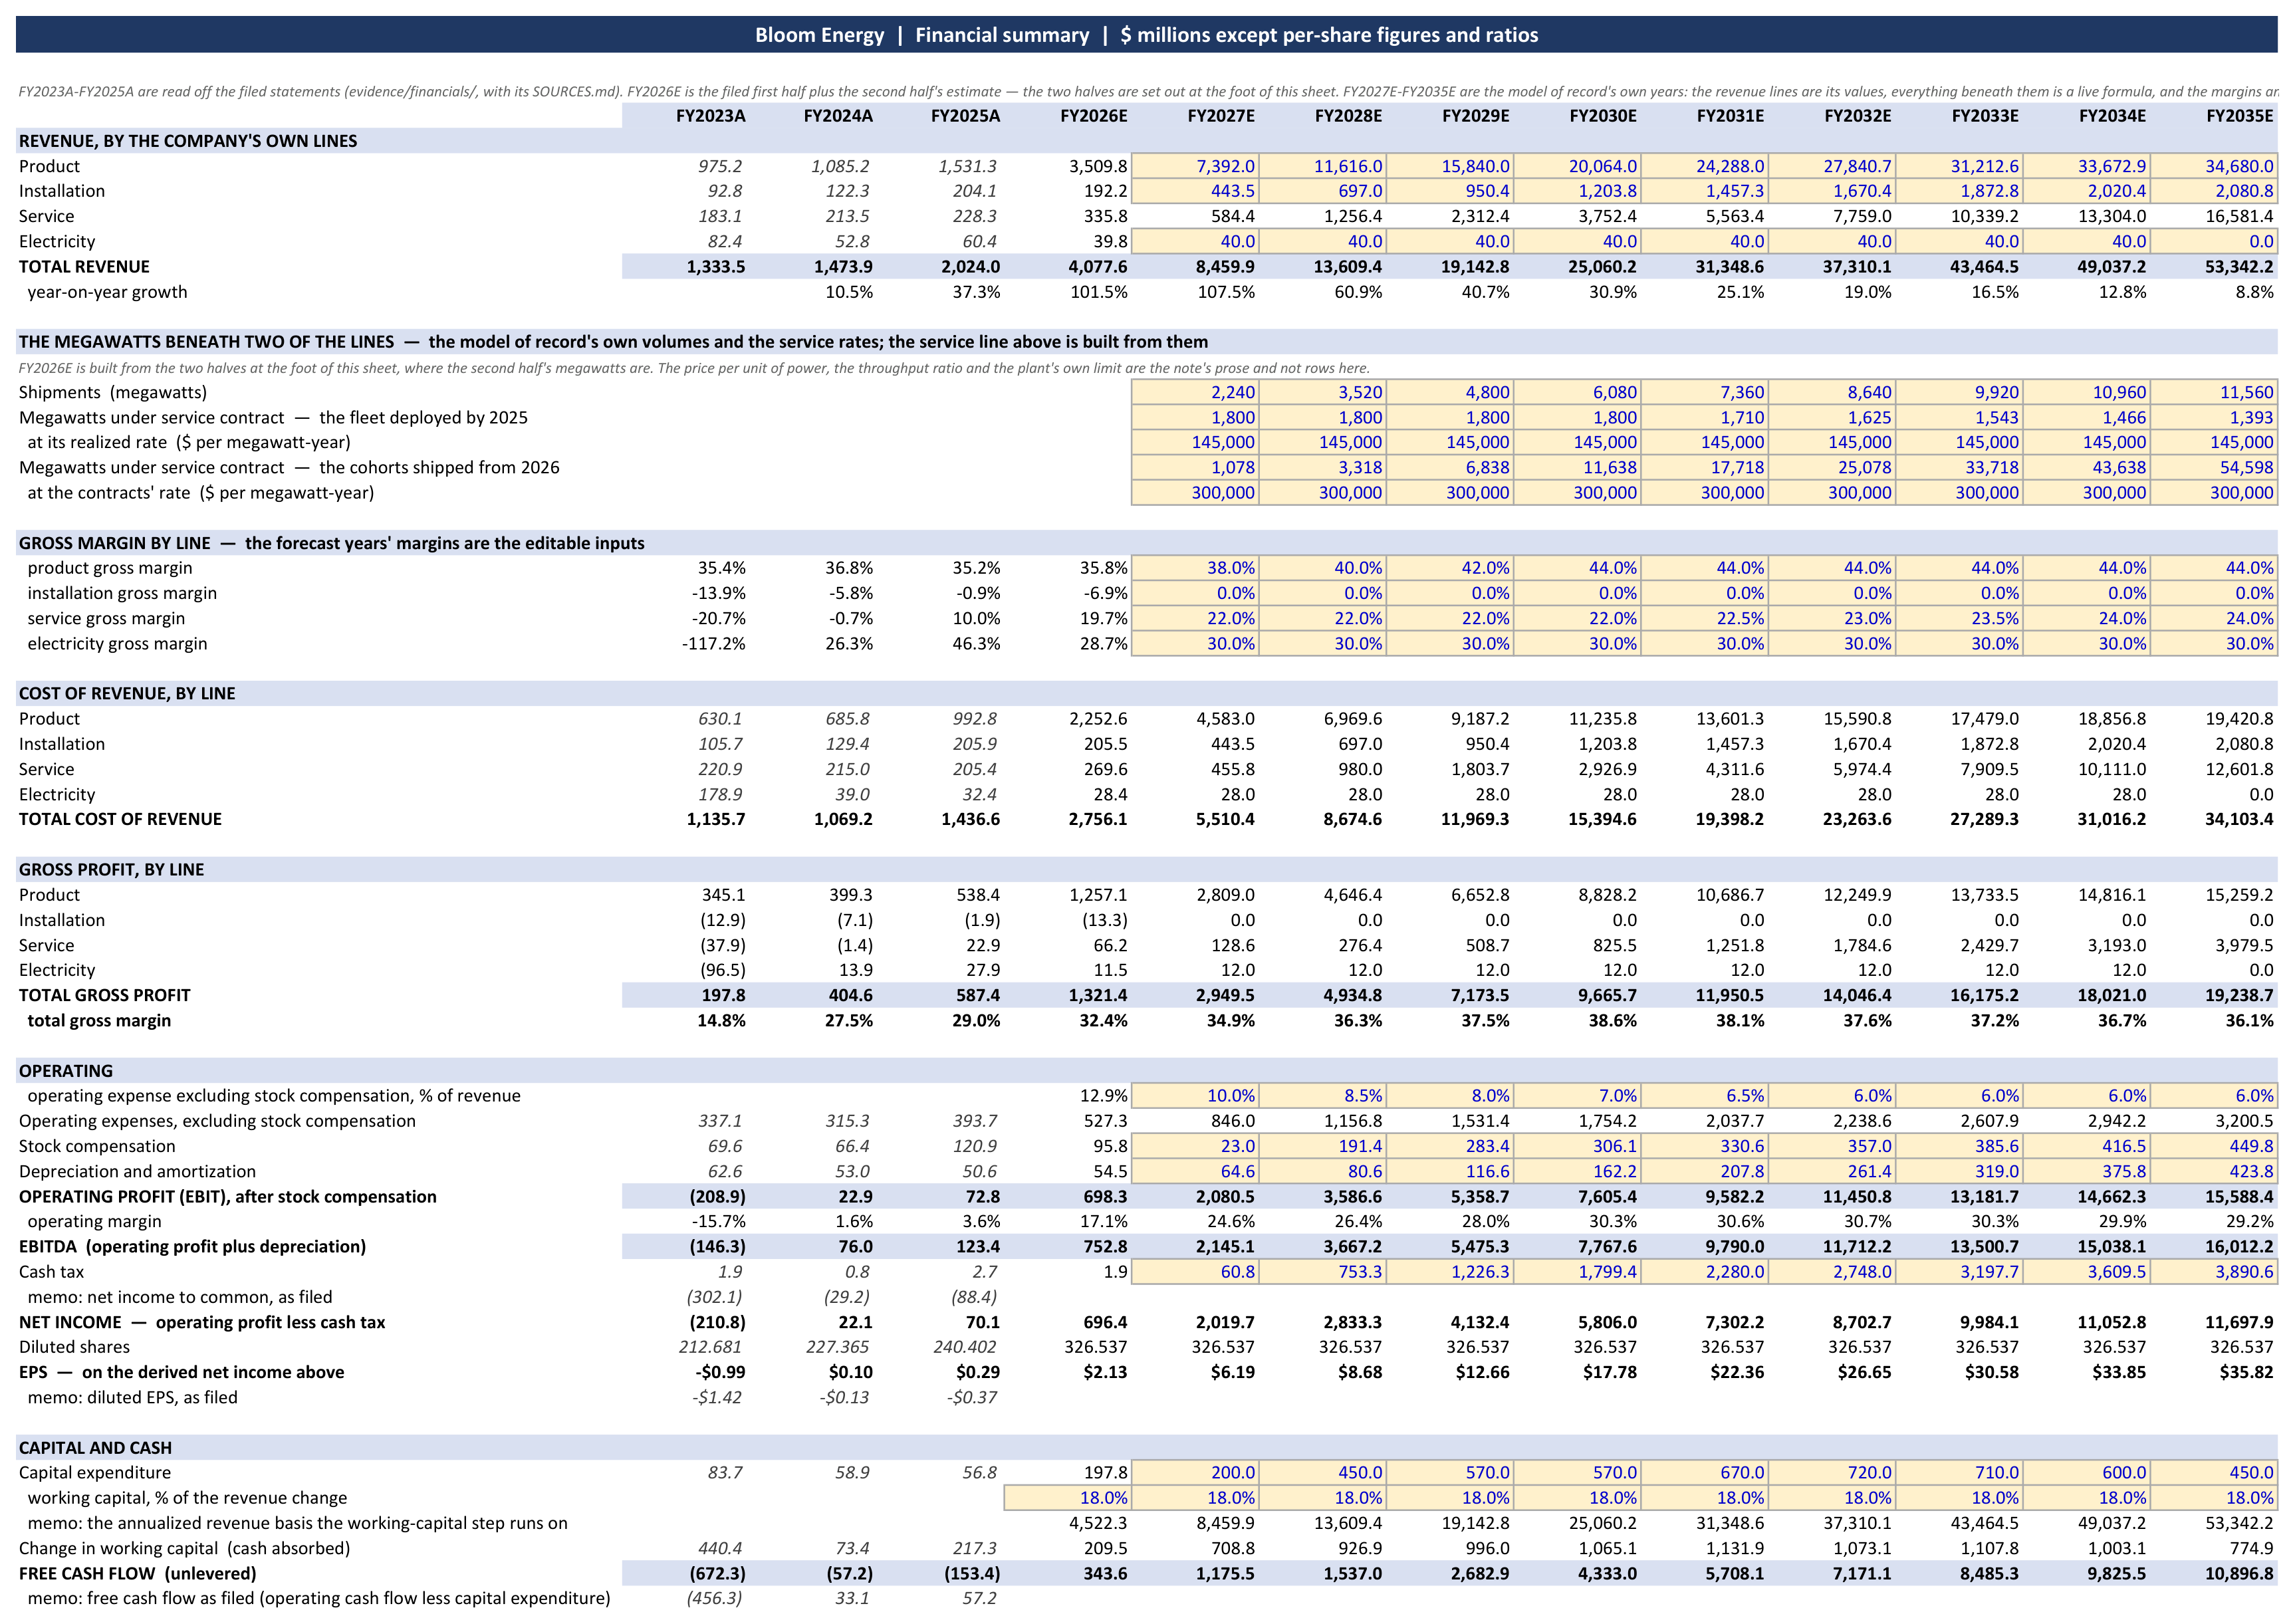
Task: Click the FY2027E realized rate input 145,000
Action: [1195, 442]
